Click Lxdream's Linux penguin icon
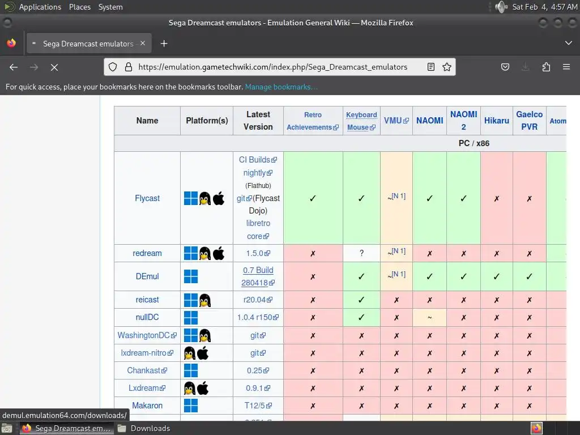 click(x=190, y=388)
